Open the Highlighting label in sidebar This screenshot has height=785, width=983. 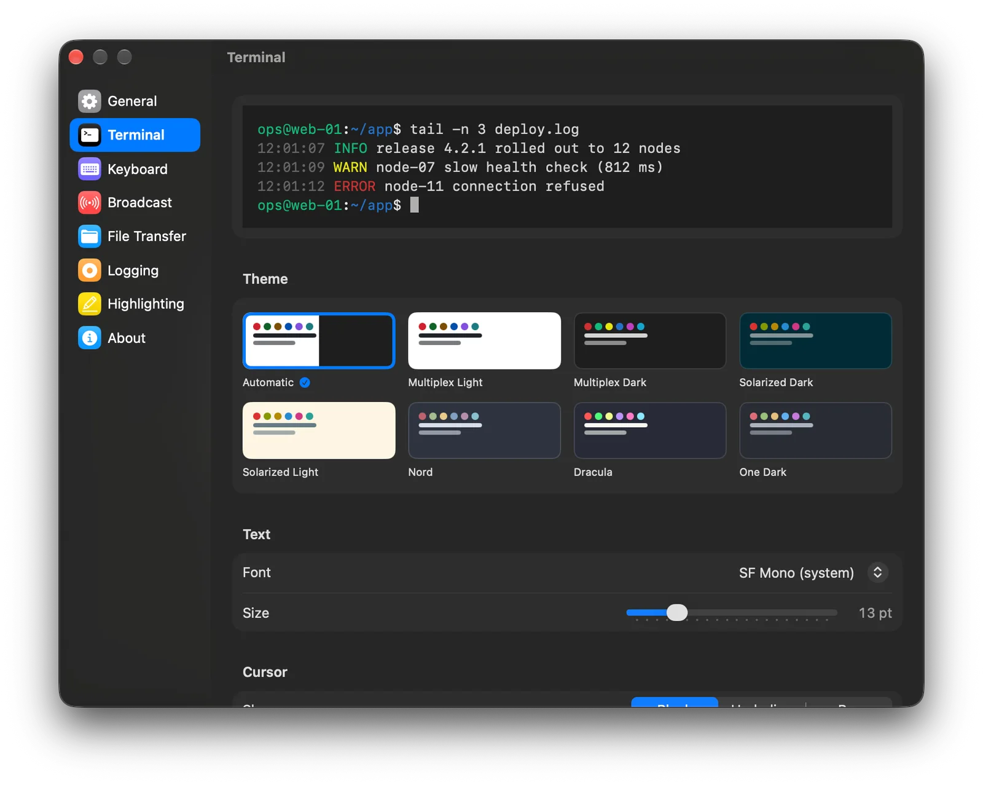[x=146, y=304]
